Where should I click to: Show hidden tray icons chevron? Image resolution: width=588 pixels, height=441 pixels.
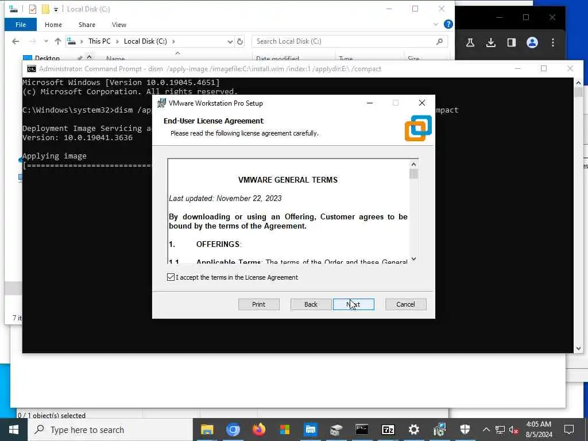click(486, 430)
